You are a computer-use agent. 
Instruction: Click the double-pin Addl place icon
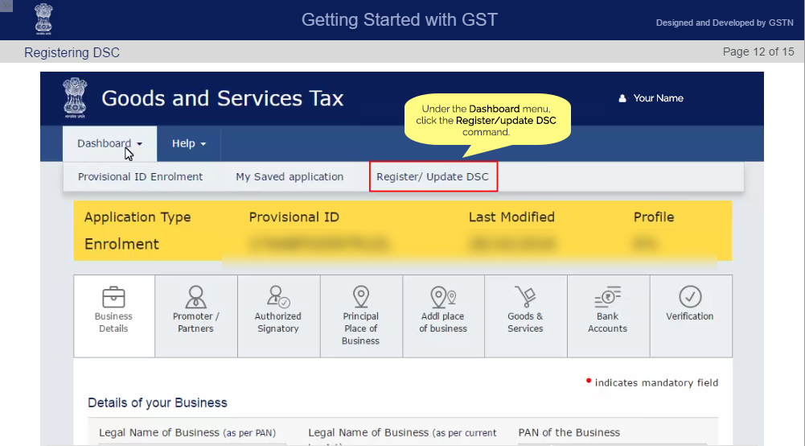[443, 297]
